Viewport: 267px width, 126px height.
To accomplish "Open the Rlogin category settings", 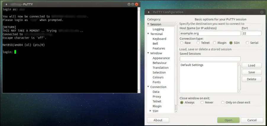I will point(157,106).
